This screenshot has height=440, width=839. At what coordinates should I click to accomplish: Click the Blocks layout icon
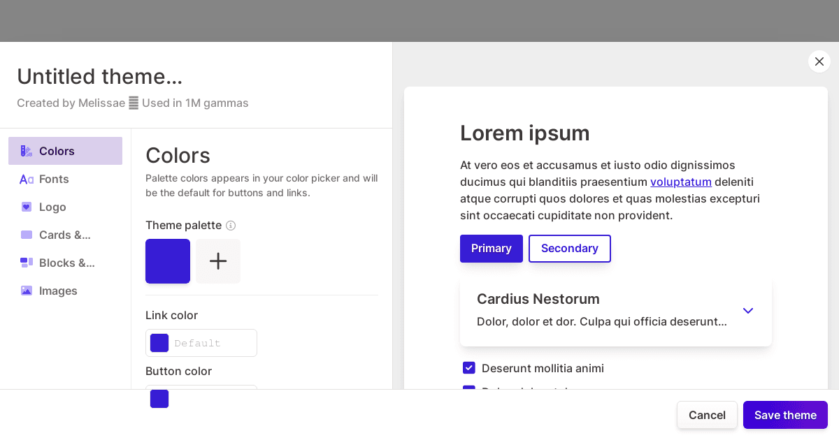pyautogui.click(x=27, y=263)
